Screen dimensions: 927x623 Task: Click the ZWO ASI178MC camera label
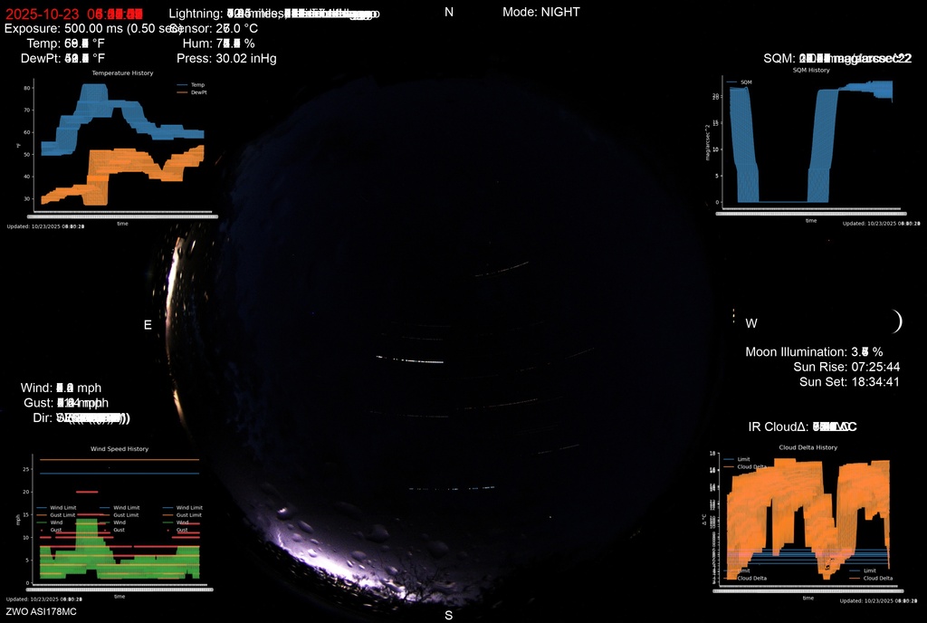click(40, 612)
